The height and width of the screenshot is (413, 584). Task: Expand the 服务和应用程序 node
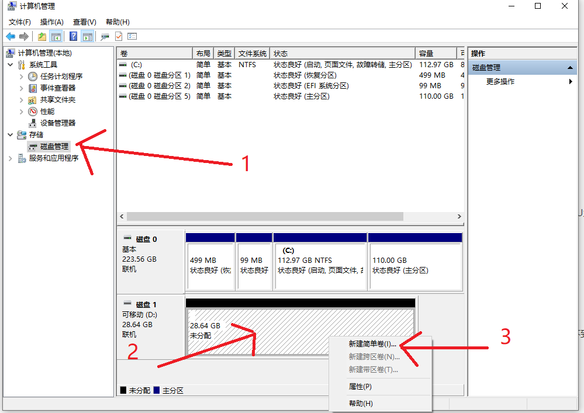pos(11,158)
